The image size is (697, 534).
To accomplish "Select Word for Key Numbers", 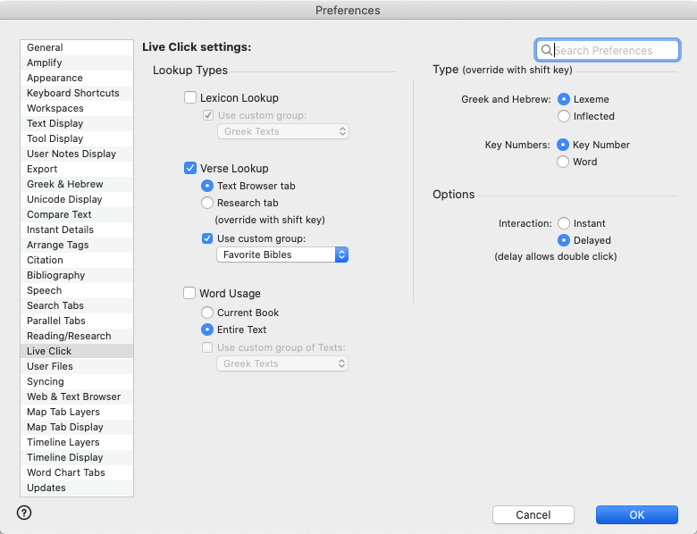I will tap(564, 162).
